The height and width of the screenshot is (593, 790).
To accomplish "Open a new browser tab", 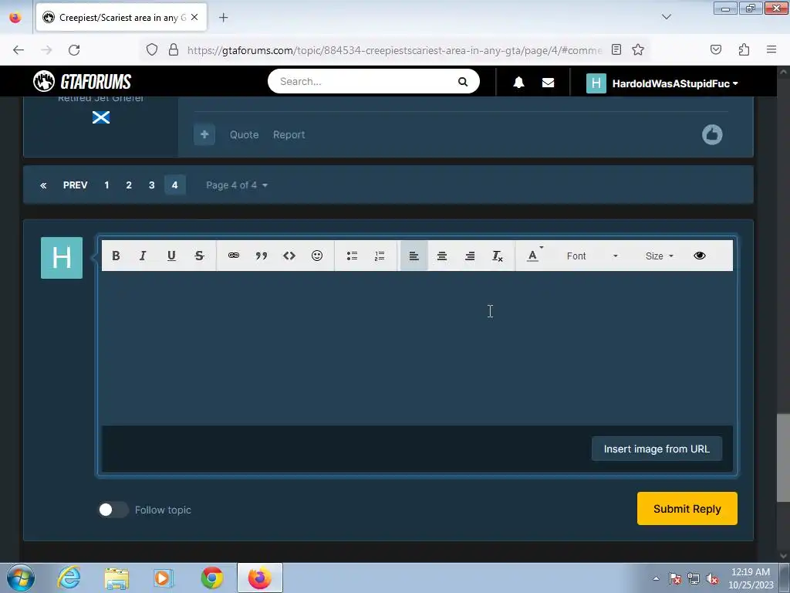I will coord(223,18).
